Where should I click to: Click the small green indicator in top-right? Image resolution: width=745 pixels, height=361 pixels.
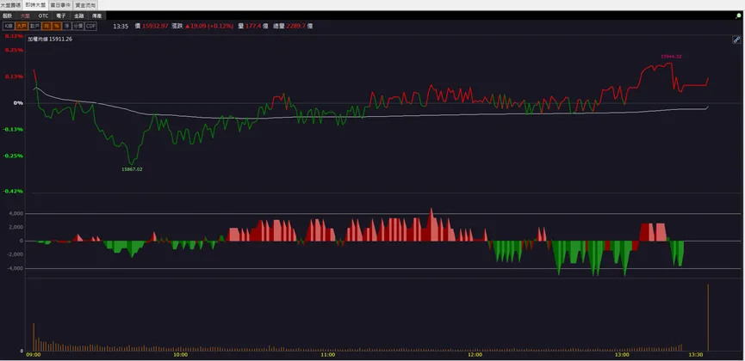tap(738, 15)
